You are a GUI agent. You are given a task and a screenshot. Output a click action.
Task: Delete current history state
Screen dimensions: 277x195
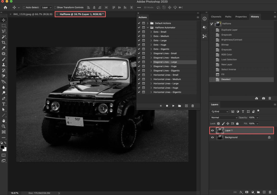[x=270, y=98]
